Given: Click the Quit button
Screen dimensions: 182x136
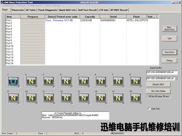Looking at the screenshot, I should pos(170,38).
